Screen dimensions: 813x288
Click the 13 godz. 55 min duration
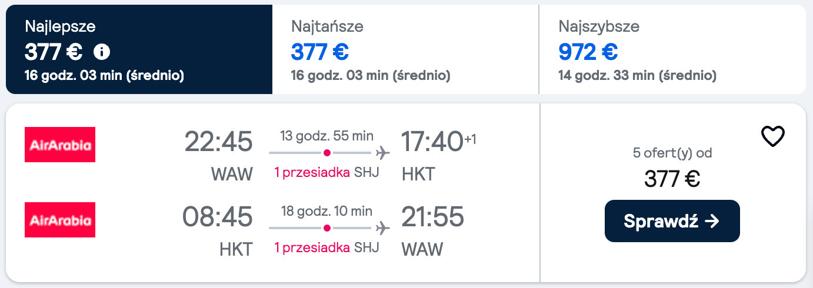coord(326,136)
